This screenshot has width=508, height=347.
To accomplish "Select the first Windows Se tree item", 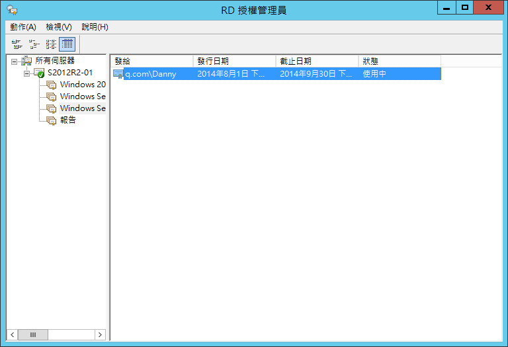I will point(83,96).
